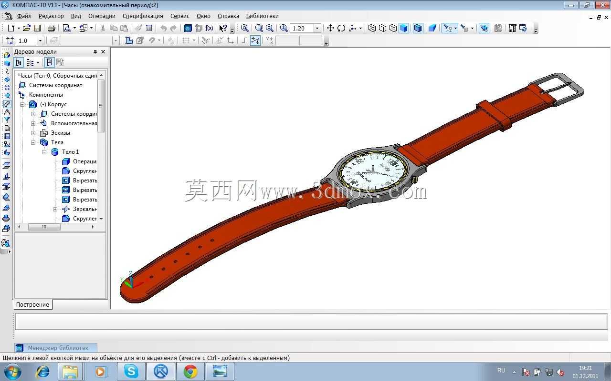Viewport: 611px width, 381px height.
Task: Open the Спецификация menu
Action: tap(143, 16)
